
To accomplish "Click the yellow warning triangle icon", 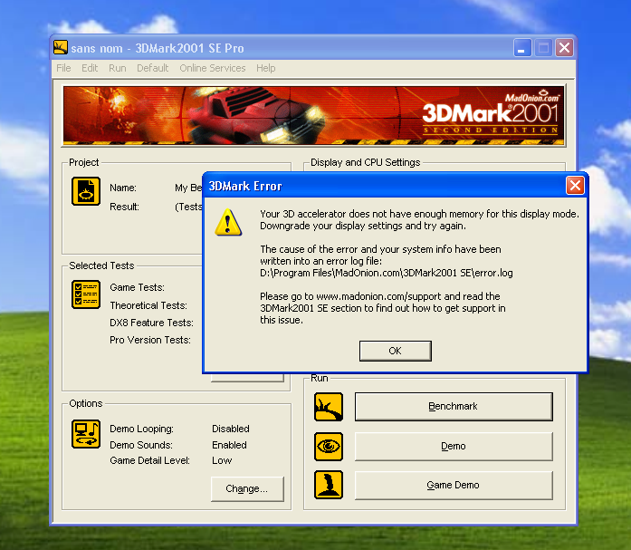I will (228, 222).
